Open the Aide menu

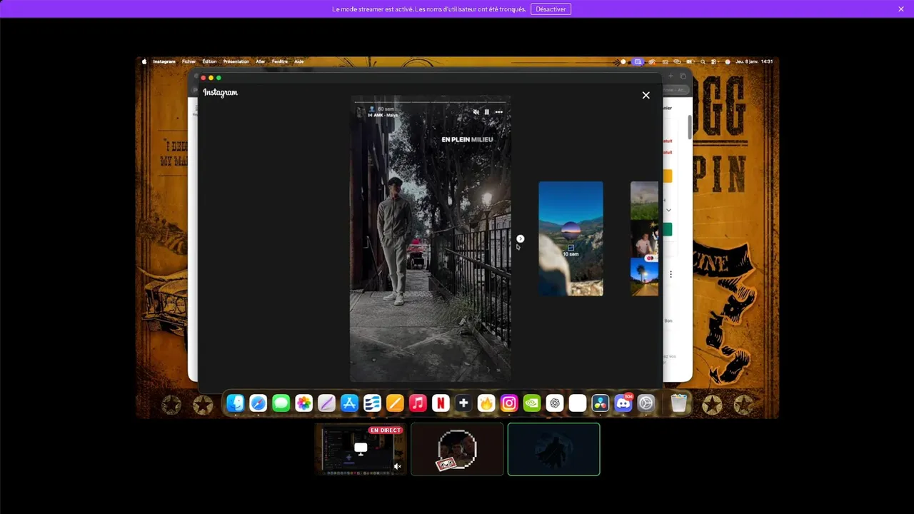click(299, 61)
